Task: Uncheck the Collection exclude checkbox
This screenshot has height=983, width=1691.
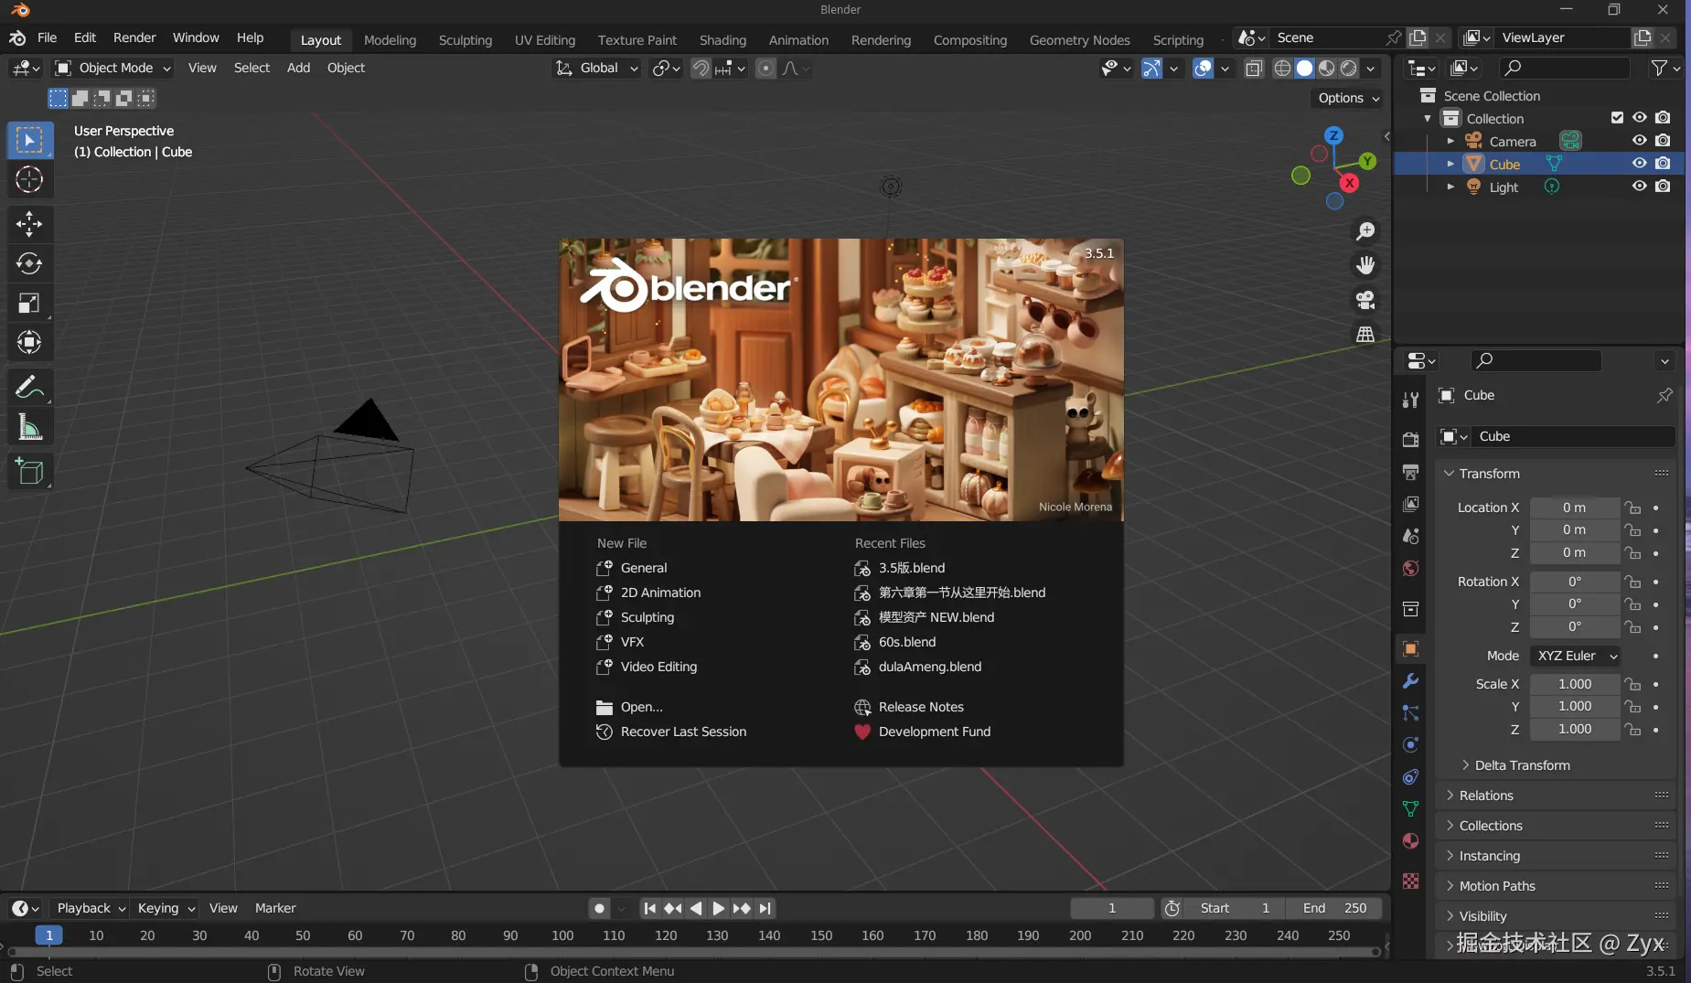Action: click(x=1617, y=118)
